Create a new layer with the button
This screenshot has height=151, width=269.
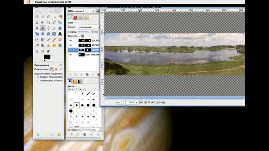click(70, 75)
